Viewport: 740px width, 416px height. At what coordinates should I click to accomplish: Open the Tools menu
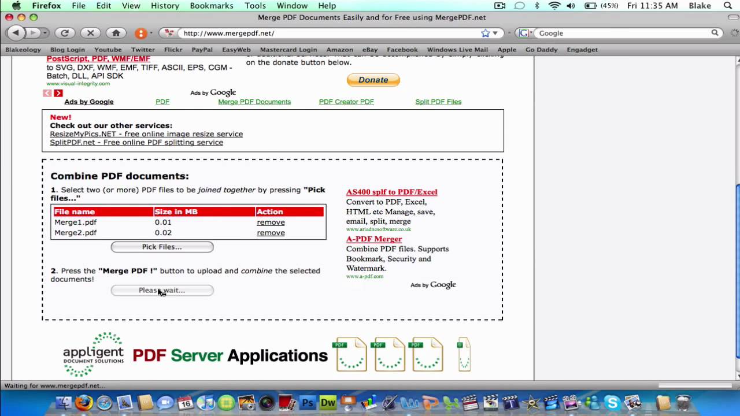[255, 6]
